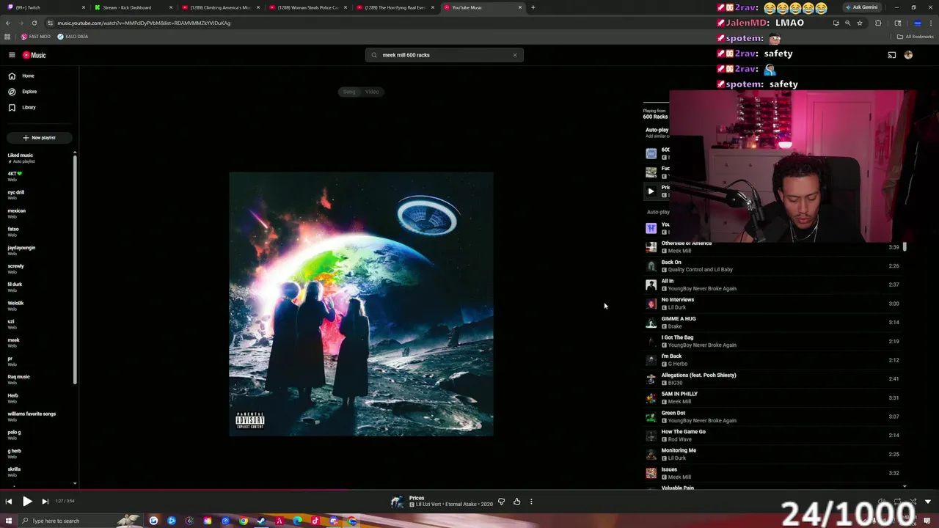The image size is (939, 528).
Task: Like the song Prices
Action: 516,502
